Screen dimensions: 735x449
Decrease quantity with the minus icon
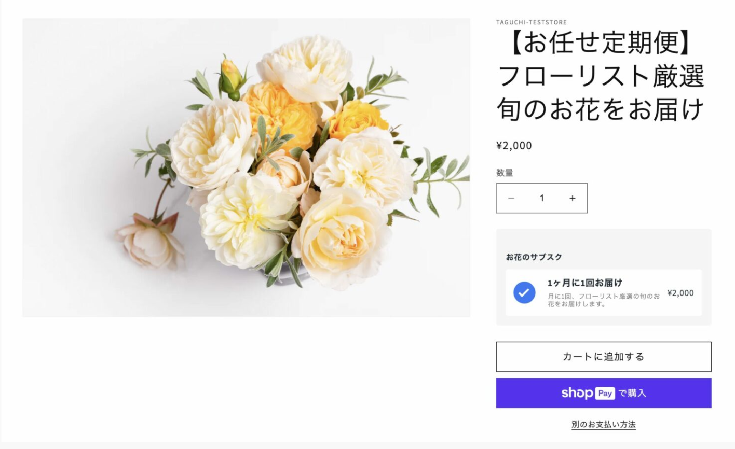point(511,198)
